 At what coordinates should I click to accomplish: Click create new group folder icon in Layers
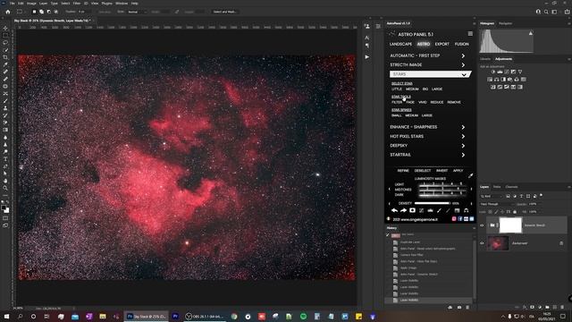point(547,308)
